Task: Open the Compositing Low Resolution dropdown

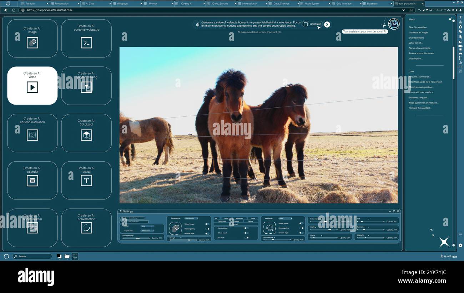Action: pyautogui.click(x=191, y=218)
